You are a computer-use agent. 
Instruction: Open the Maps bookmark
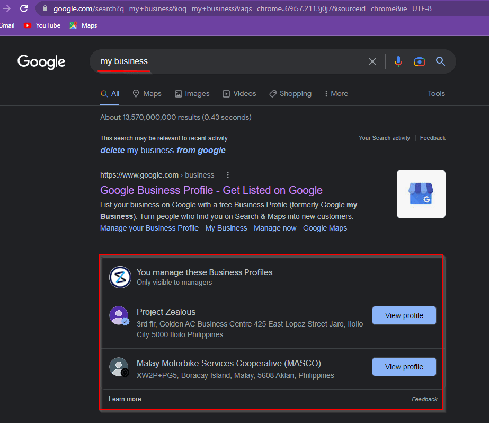(84, 25)
